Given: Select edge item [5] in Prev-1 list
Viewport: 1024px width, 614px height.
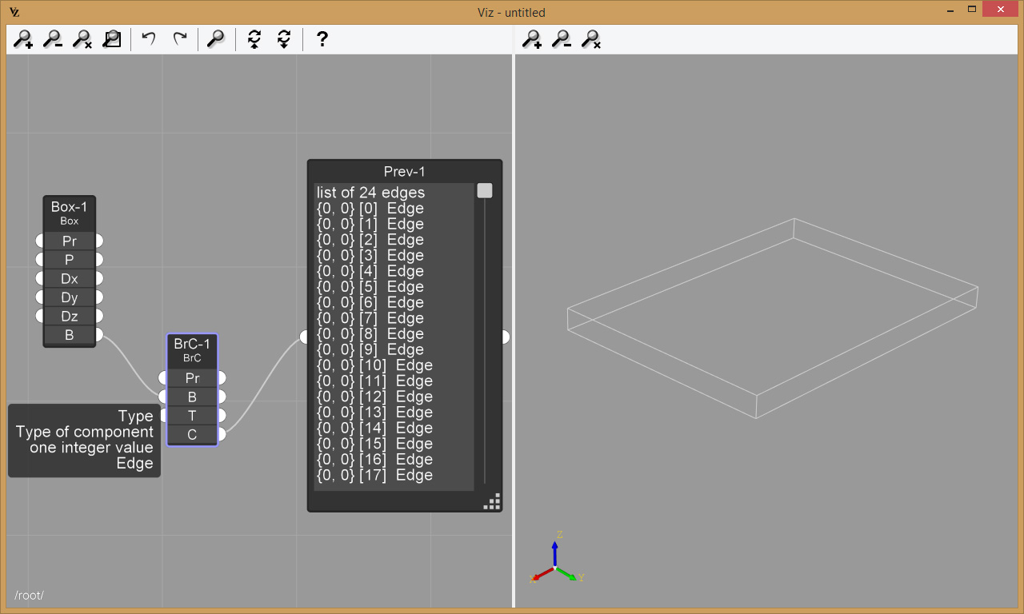Looking at the screenshot, I should 370,287.
